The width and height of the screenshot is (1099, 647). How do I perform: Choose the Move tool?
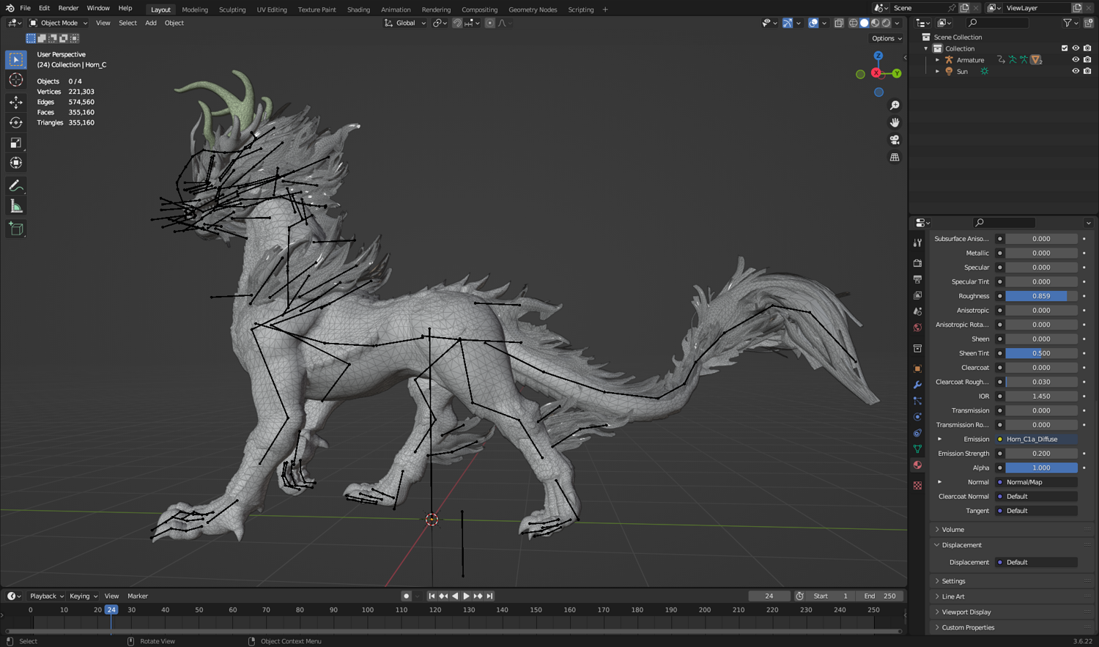click(x=16, y=103)
